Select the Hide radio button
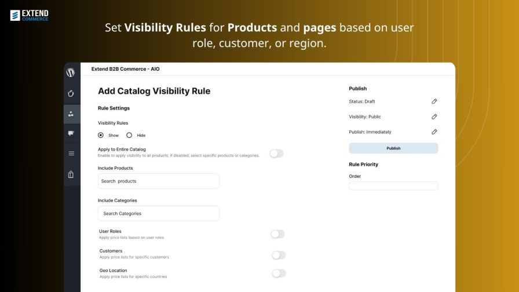This screenshot has height=292, width=519. [x=129, y=135]
